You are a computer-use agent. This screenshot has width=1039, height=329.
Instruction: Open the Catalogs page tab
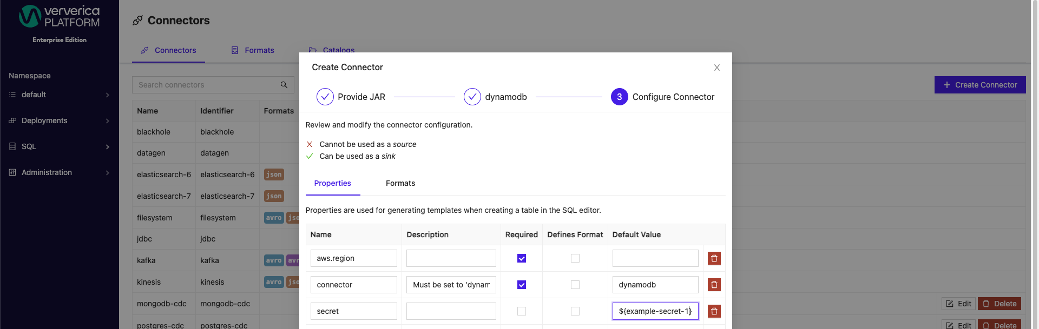click(x=331, y=49)
